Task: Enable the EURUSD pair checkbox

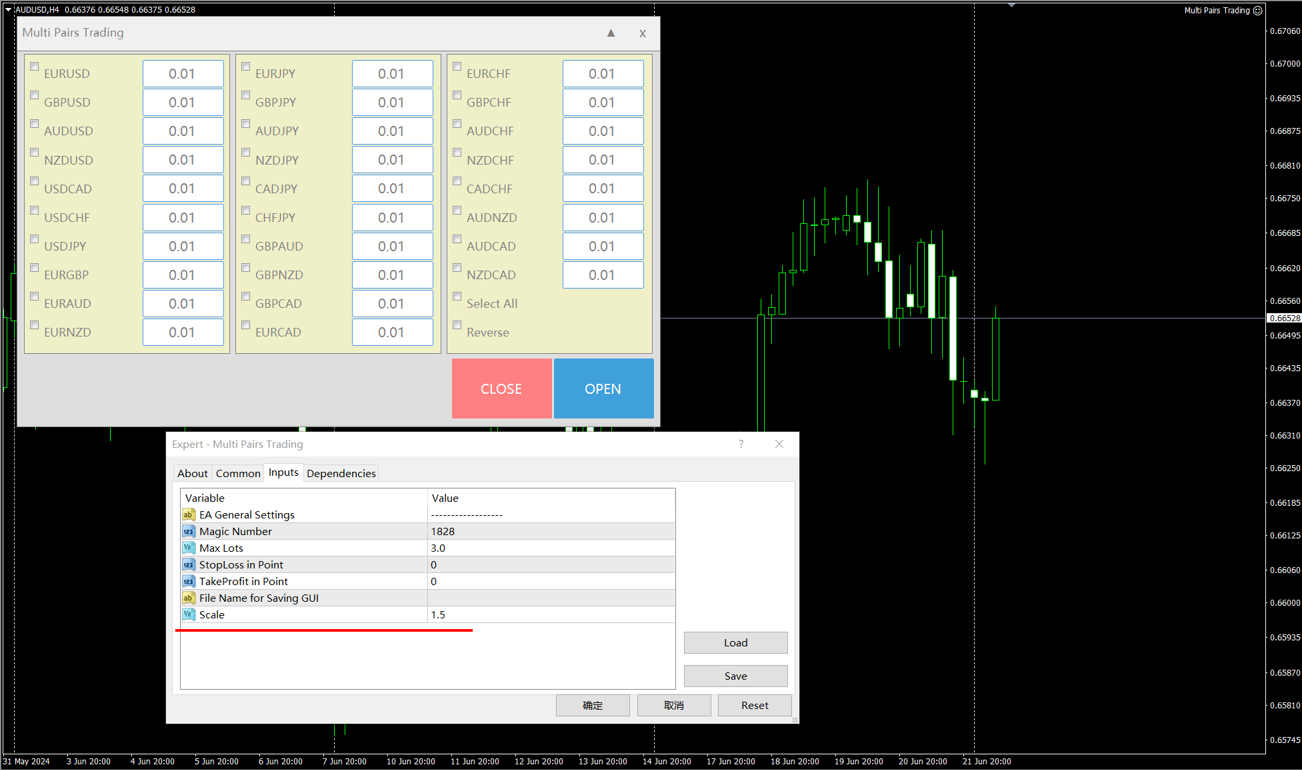Action: pyautogui.click(x=35, y=67)
